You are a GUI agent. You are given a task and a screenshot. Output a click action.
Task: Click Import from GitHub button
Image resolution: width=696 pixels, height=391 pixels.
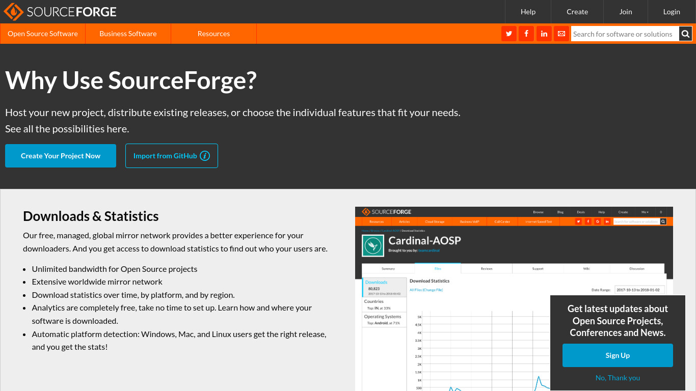[x=172, y=156]
